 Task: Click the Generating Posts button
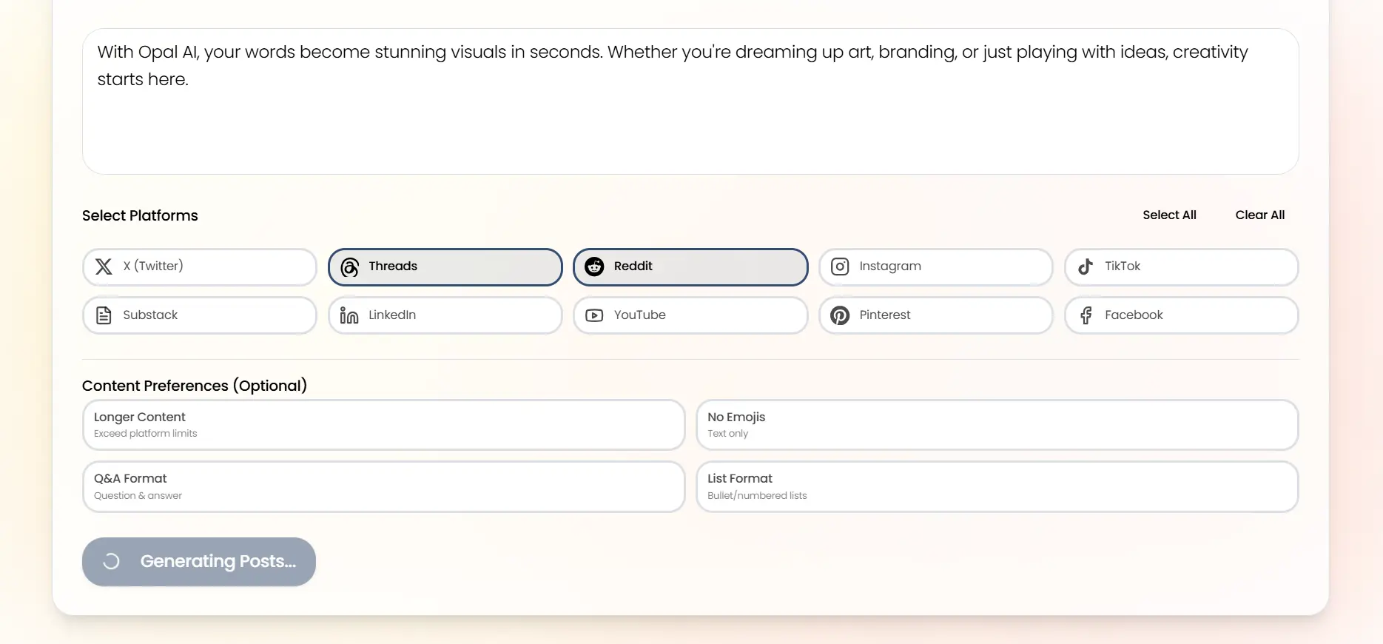tap(199, 562)
